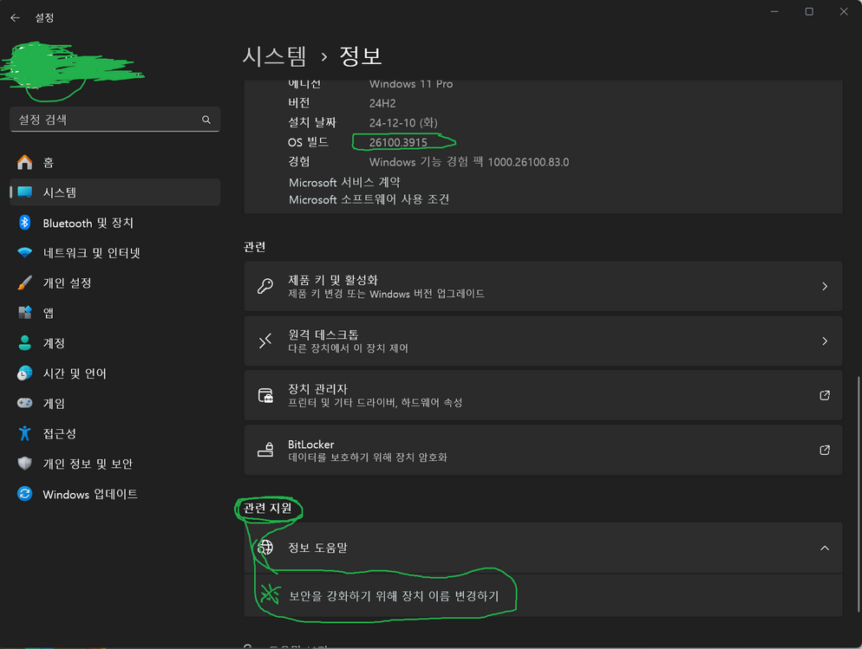Open Bluetooth 및 장치 settings
862x649 pixels.
(x=88, y=223)
